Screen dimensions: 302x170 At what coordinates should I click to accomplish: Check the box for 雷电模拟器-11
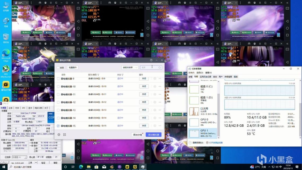pyautogui.click(x=58, y=94)
